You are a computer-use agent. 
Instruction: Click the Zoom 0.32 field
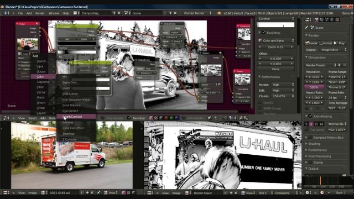(x=276, y=47)
